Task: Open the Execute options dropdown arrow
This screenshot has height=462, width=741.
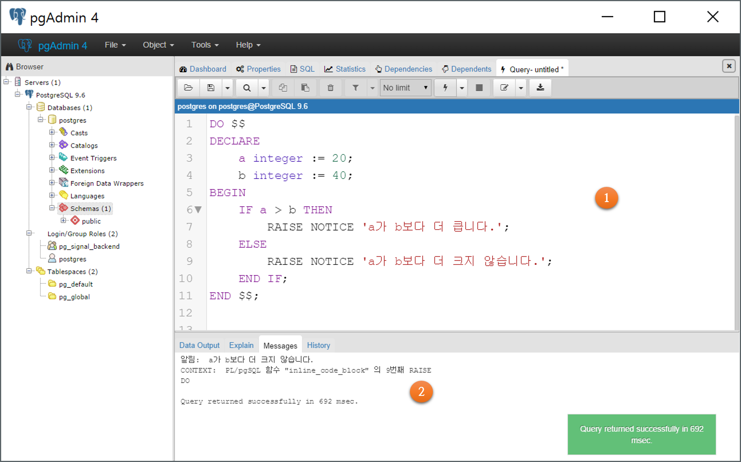Action: 462,87
